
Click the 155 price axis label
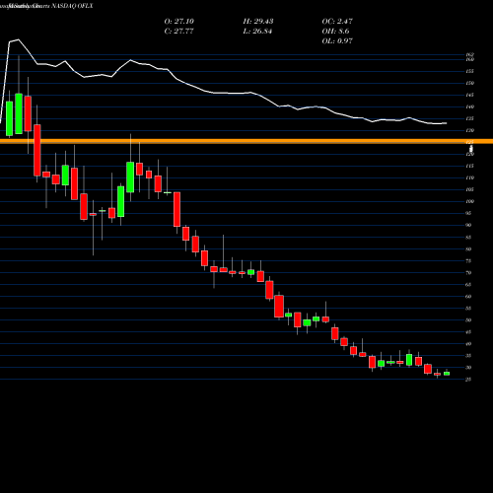pyautogui.click(x=470, y=71)
